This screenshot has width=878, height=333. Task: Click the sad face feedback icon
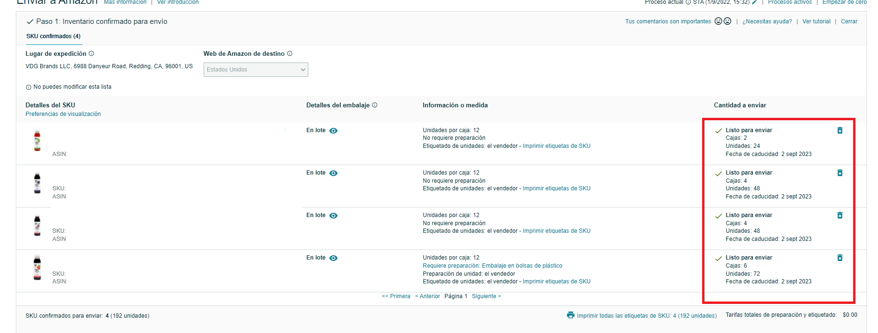727,21
